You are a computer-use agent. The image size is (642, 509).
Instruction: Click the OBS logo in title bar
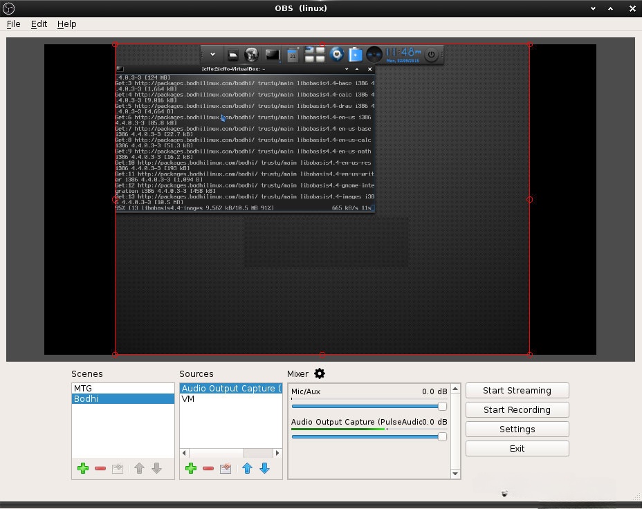click(x=8, y=8)
